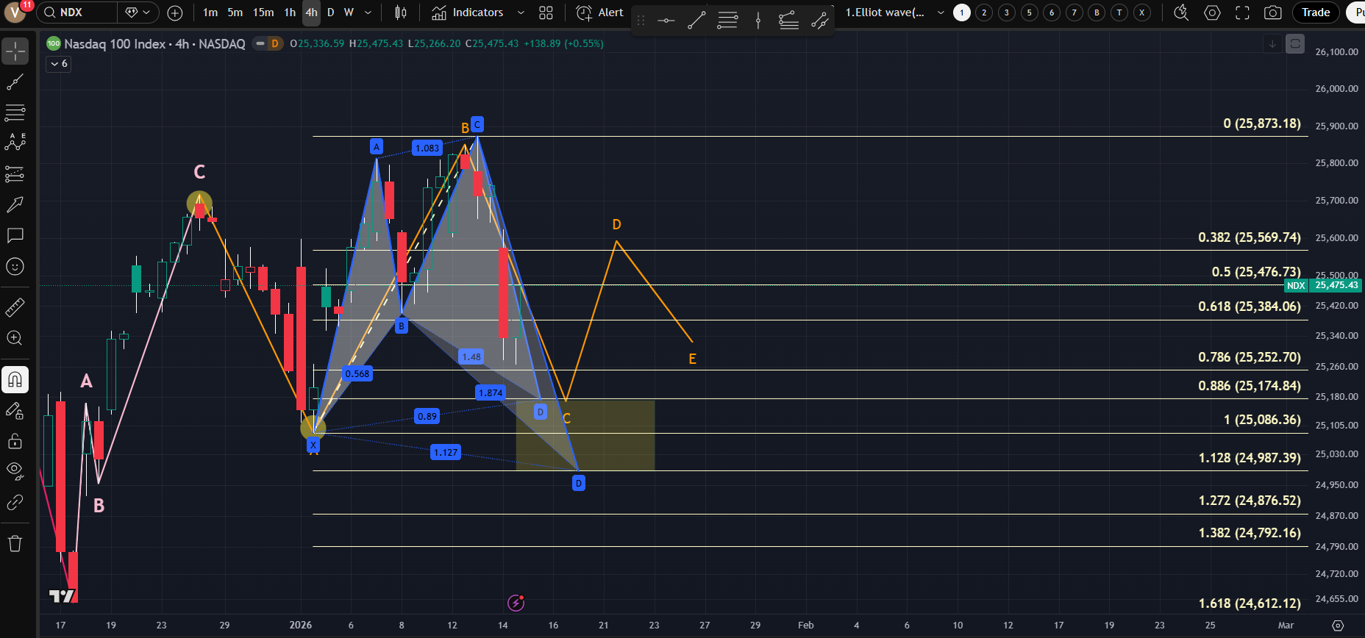This screenshot has height=638, width=1365.
Task: Open the Elliot wave layout dropdown arrow
Action: coord(941,12)
